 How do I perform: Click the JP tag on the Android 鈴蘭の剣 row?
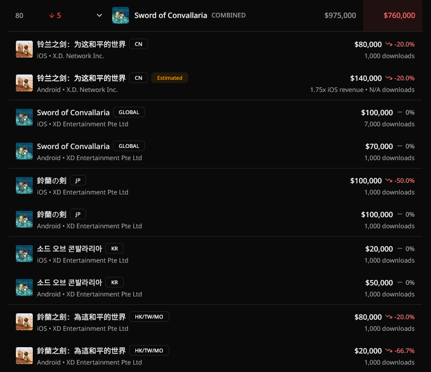(x=78, y=214)
